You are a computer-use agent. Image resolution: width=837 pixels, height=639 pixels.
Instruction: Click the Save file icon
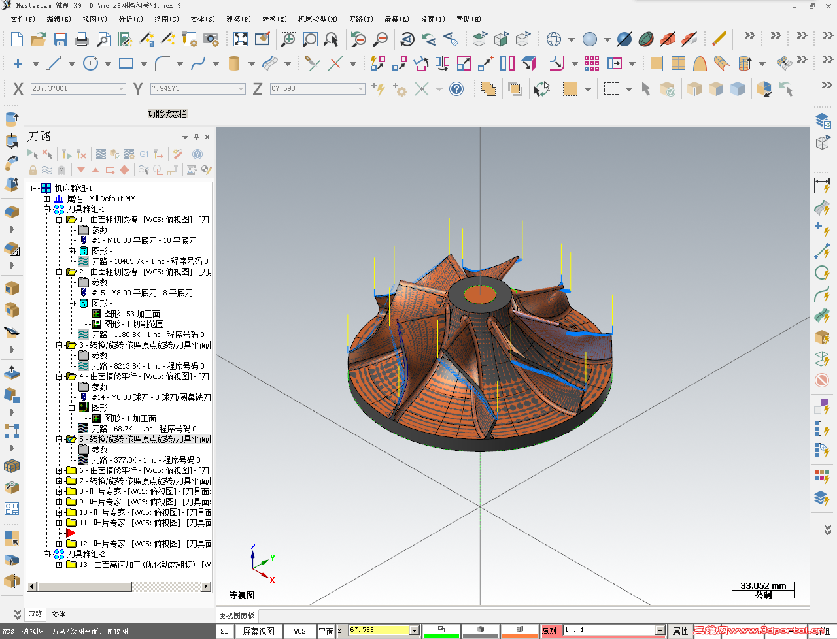click(x=60, y=39)
